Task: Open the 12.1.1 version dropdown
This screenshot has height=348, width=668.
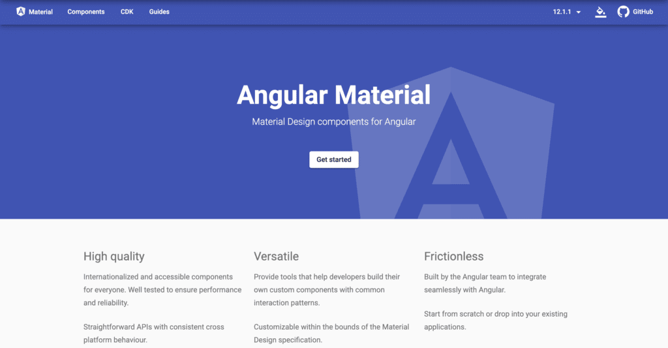Action: coord(567,12)
